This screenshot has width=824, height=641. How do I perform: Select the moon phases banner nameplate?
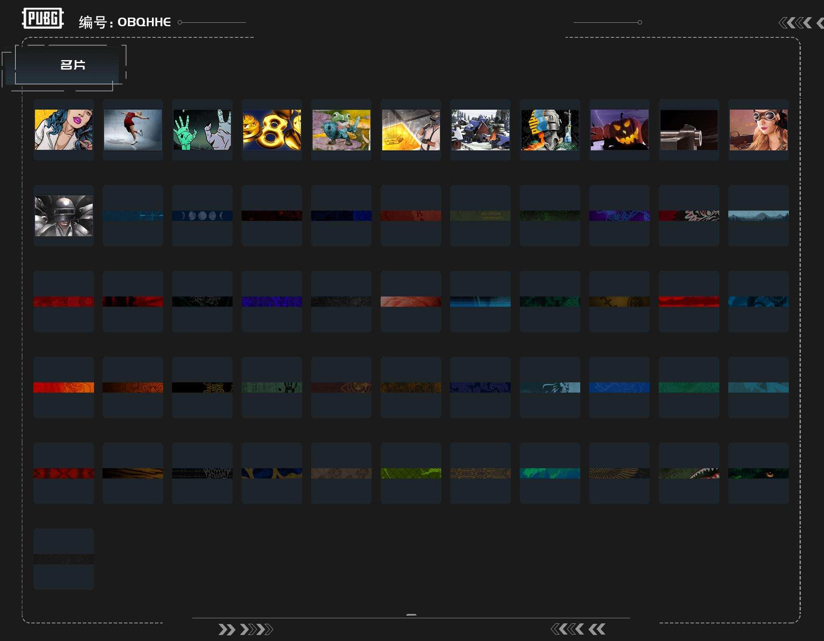click(x=202, y=216)
